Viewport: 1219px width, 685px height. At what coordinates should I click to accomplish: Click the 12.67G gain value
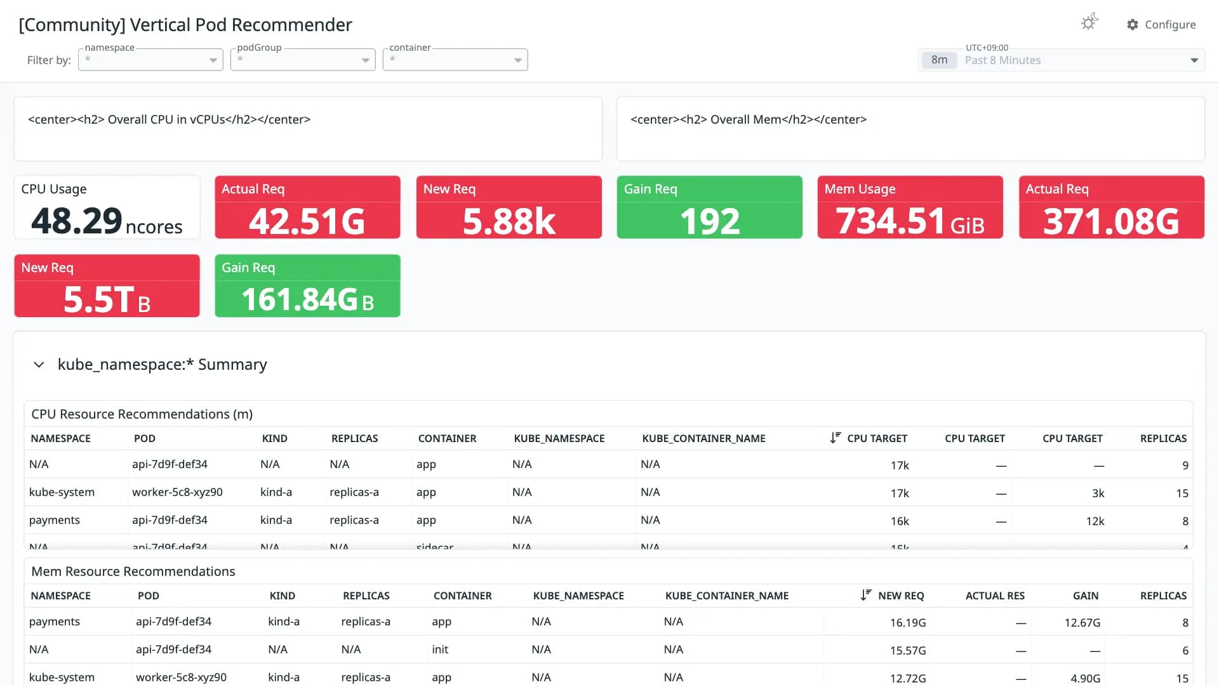click(x=1082, y=623)
